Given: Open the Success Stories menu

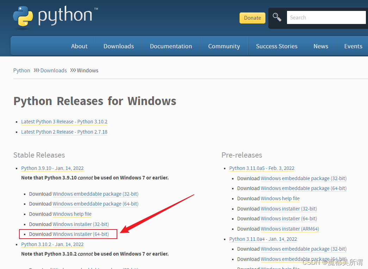Looking at the screenshot, I should click(277, 46).
